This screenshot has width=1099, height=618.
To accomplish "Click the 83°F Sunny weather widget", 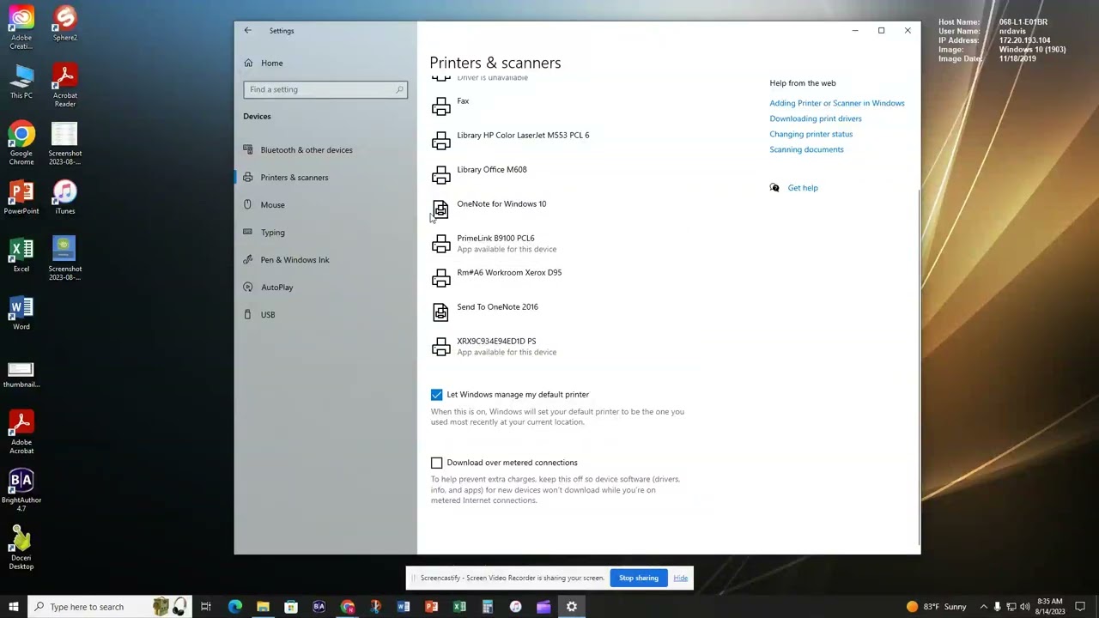I will click(x=936, y=607).
